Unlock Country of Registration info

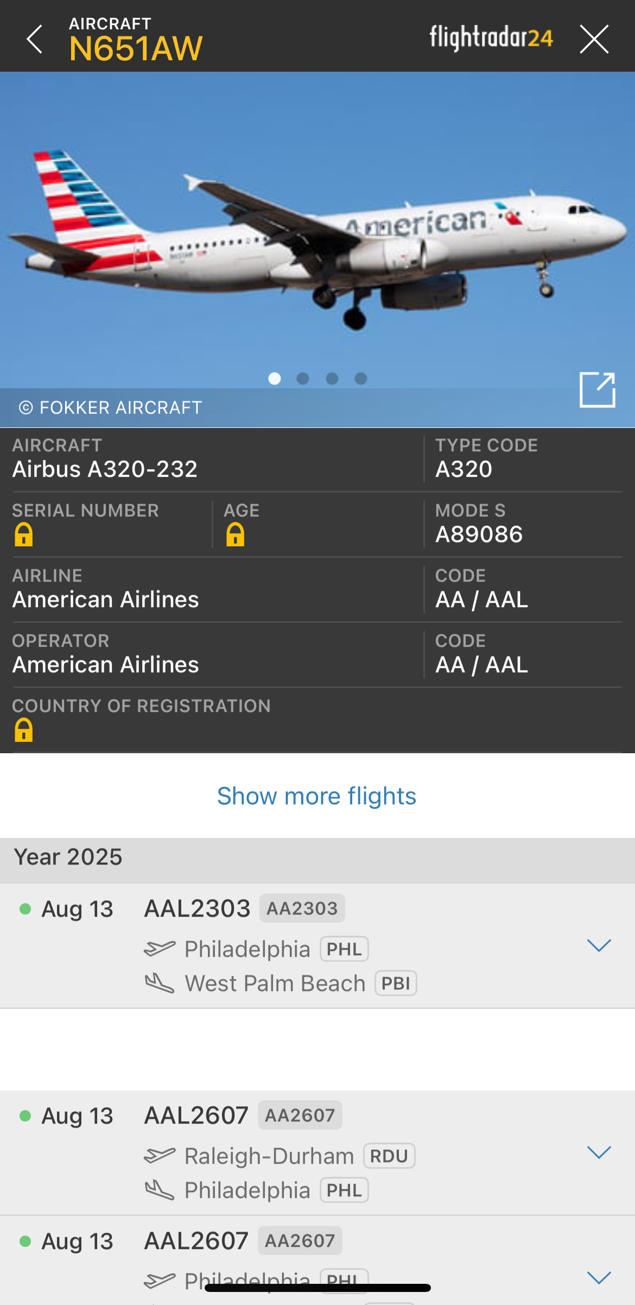click(24, 730)
